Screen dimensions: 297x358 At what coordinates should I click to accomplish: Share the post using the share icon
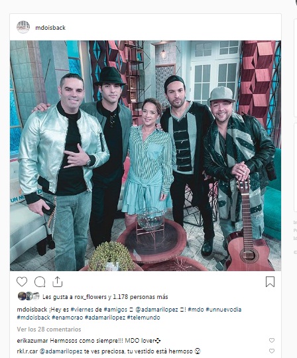tap(57, 282)
